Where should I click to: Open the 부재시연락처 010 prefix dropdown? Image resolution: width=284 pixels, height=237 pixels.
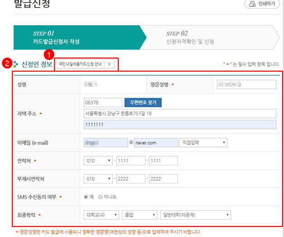coord(98,179)
